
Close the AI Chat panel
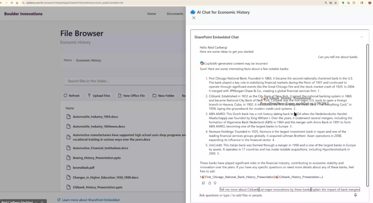(x=194, y=18)
